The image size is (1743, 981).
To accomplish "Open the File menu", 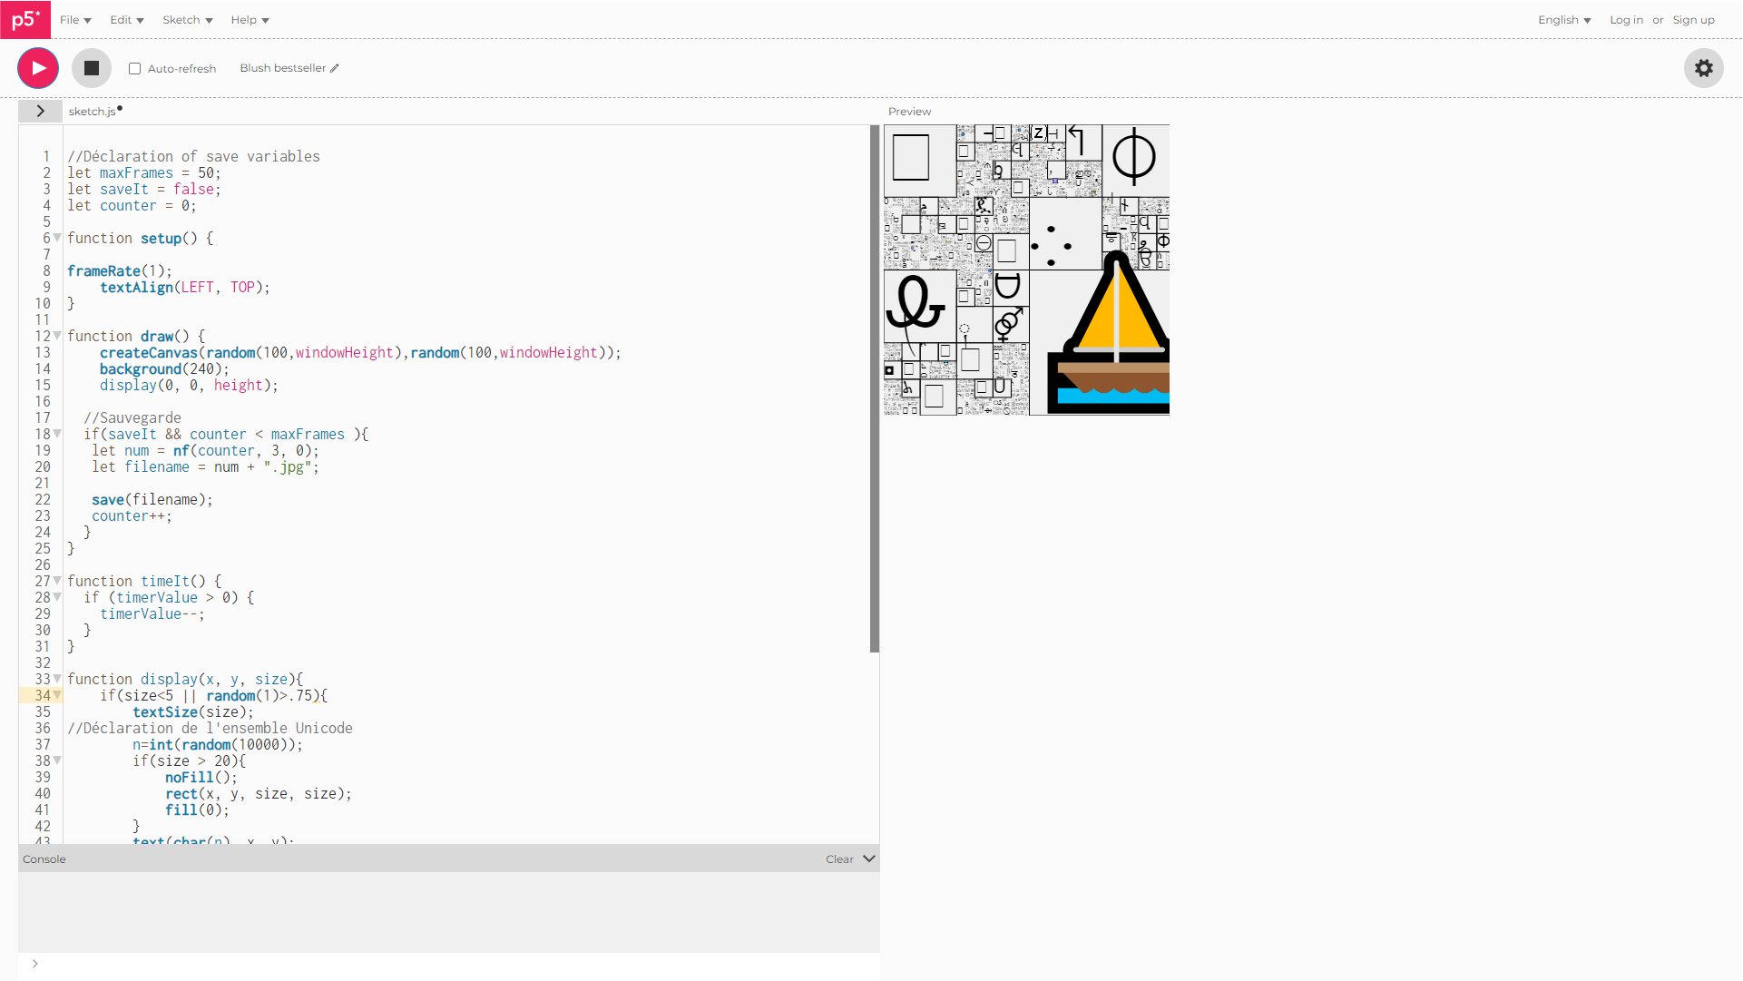I will (75, 20).
